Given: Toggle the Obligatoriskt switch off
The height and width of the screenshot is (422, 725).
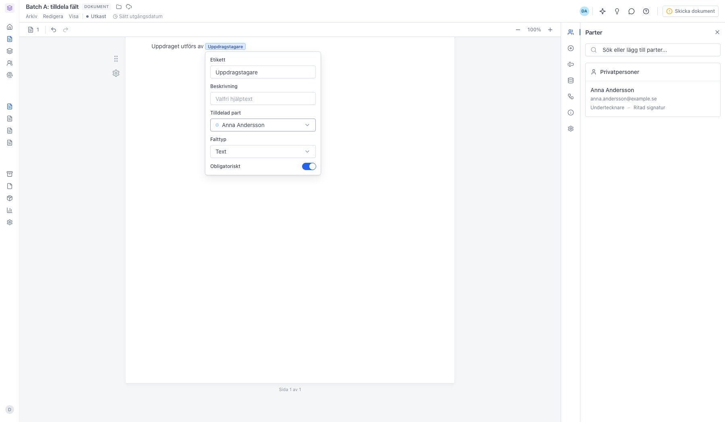Looking at the screenshot, I should coord(309,166).
